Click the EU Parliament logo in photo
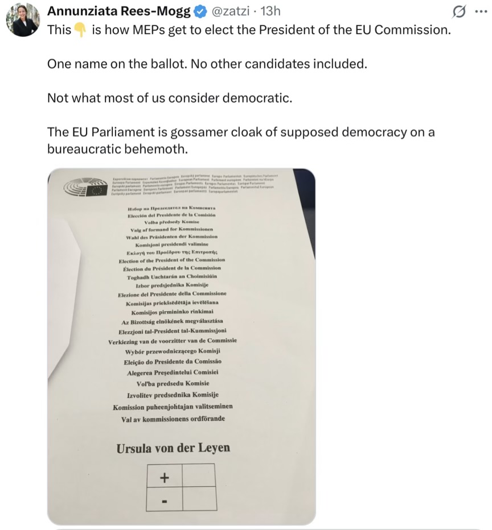Screen dimensions: 492x530 pos(86,188)
